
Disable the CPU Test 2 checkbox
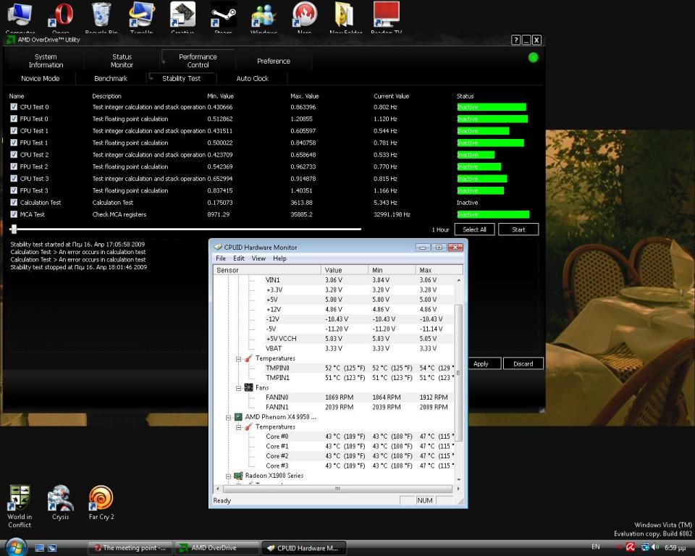pos(14,155)
